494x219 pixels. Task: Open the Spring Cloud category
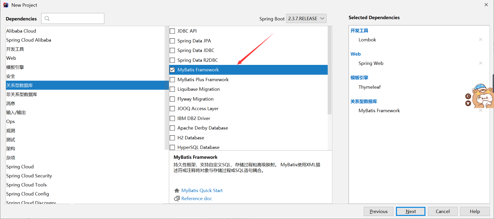[85, 167]
